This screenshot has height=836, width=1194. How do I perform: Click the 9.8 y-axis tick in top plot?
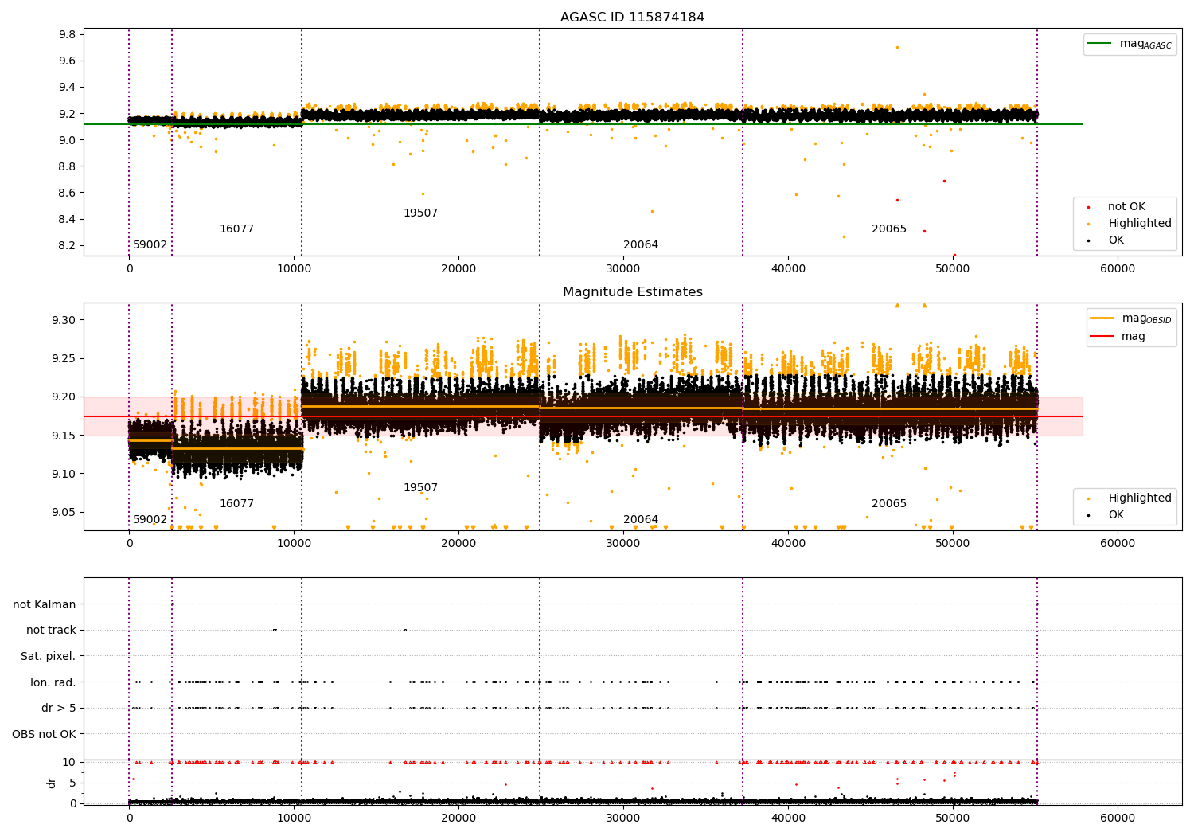pos(68,35)
